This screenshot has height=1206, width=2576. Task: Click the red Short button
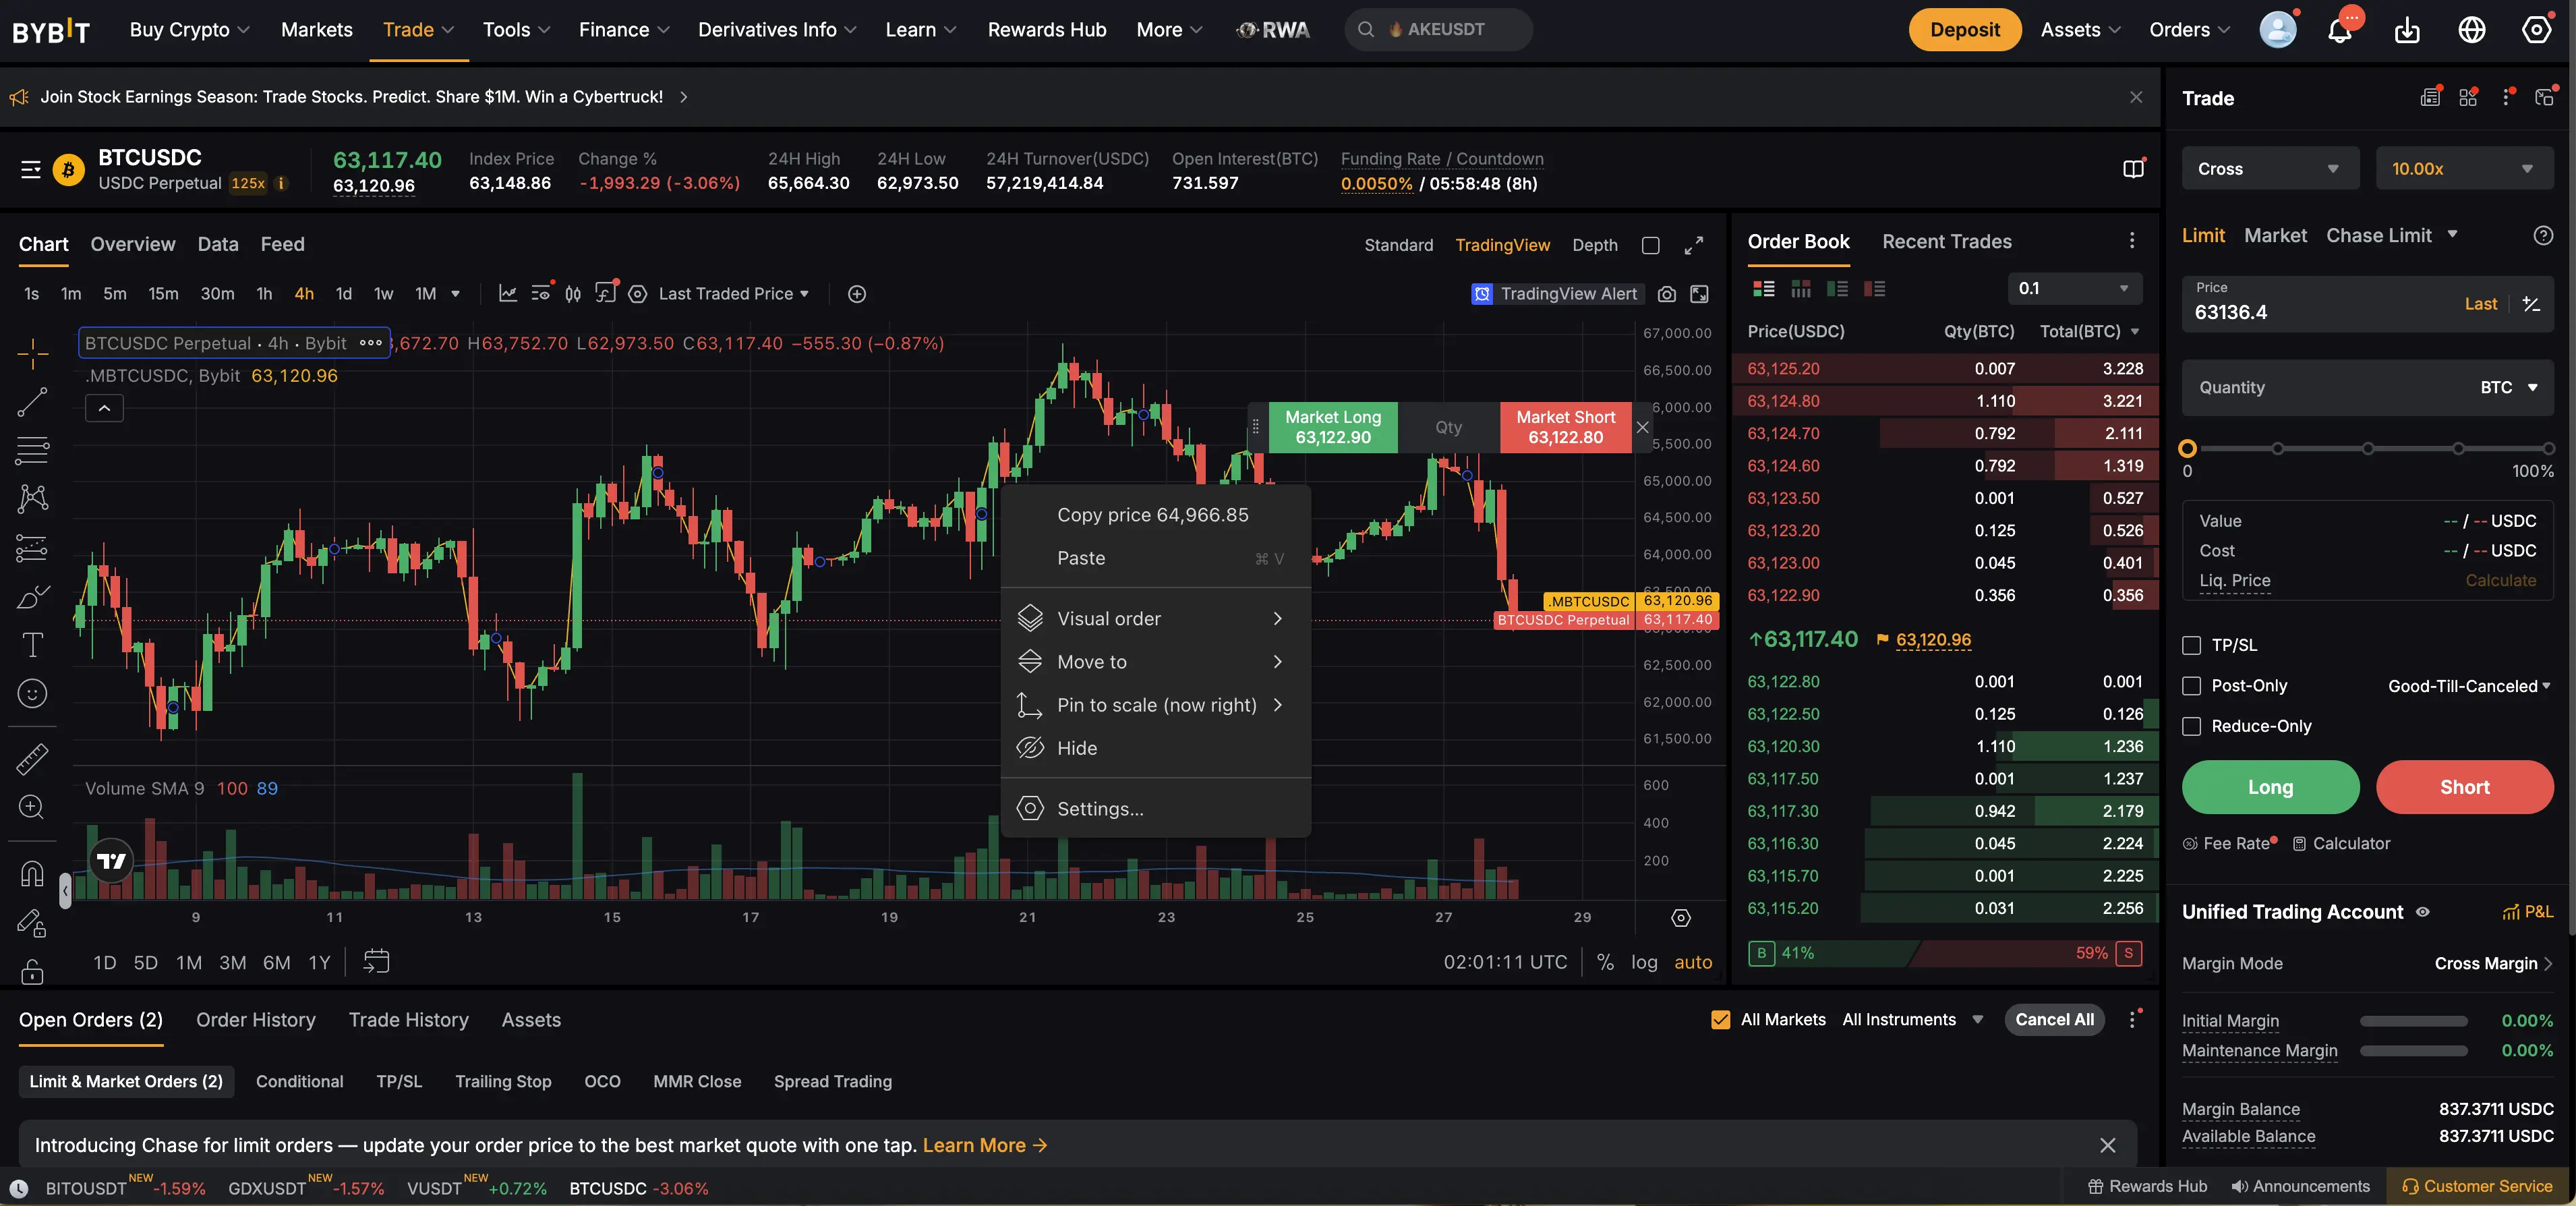click(2464, 787)
